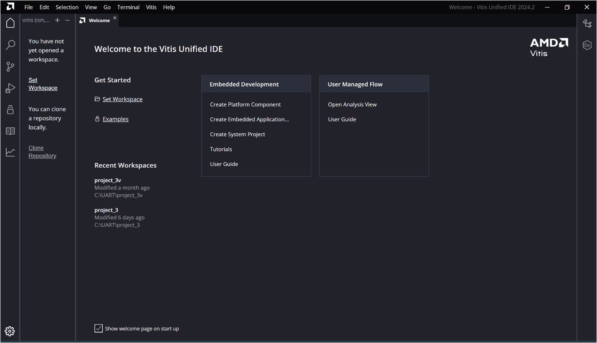Open the Flow navigator on the right edge
597x343 pixels.
(587, 24)
